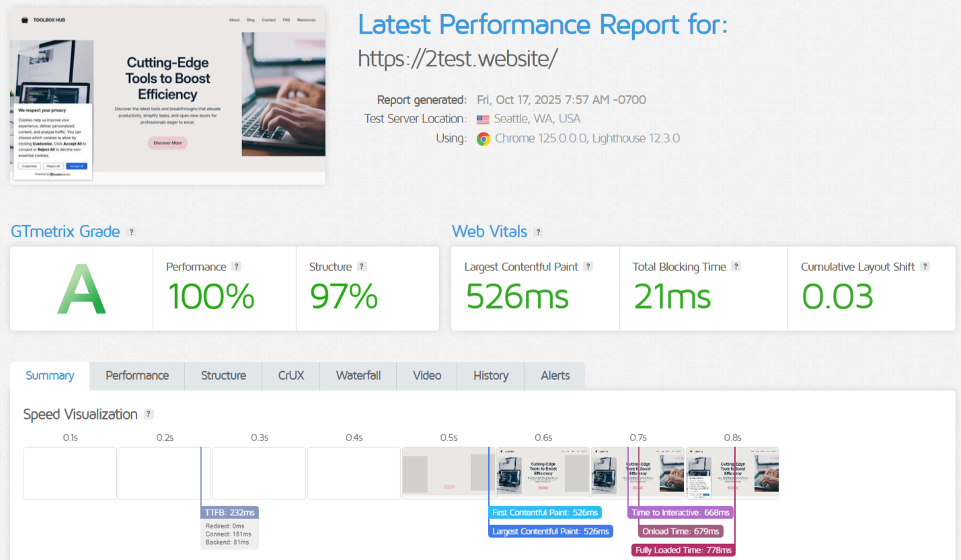Screen dimensions: 961x560
Task: Click the 0.4s blank filmstrip frame
Action: click(x=354, y=473)
